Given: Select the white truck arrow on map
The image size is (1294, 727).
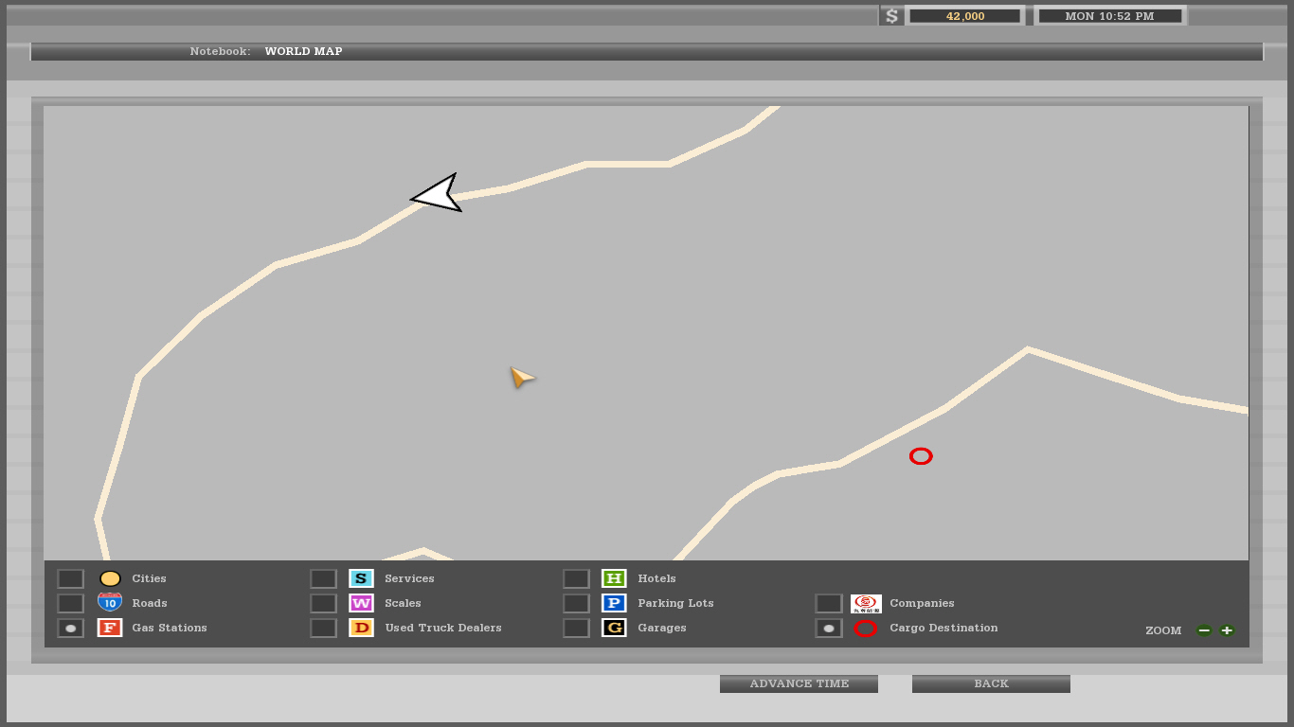Looking at the screenshot, I should coord(438,193).
